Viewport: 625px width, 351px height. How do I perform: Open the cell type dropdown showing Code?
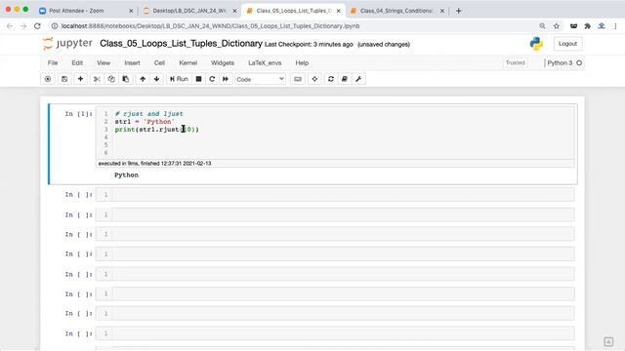[261, 79]
